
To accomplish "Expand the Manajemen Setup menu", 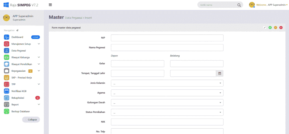I will (39, 44).
